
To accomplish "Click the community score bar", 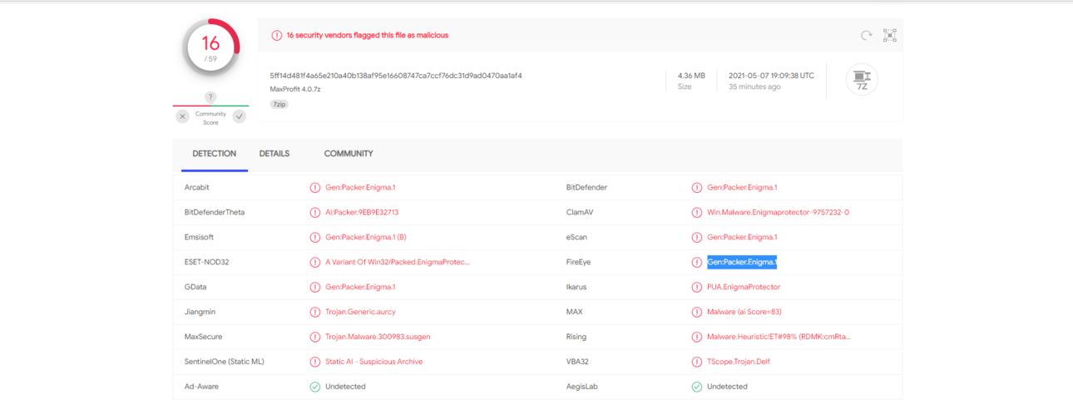I will point(211,106).
